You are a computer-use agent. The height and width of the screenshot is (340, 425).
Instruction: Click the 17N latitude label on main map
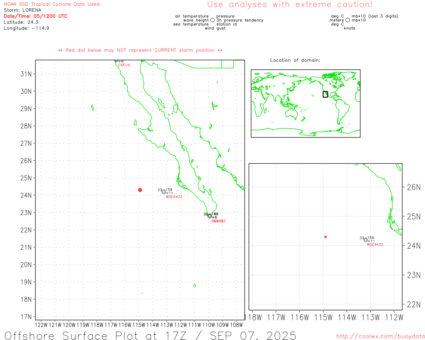pos(26,316)
